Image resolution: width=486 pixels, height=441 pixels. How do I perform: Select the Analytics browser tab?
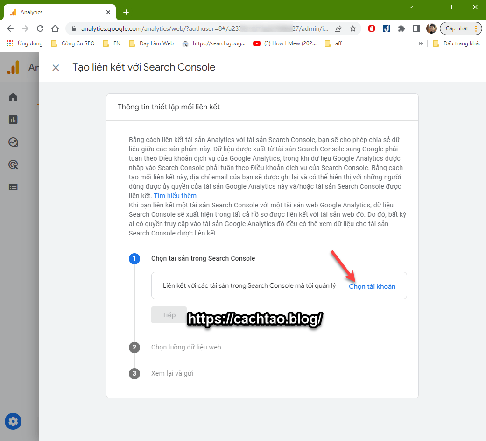(60, 12)
